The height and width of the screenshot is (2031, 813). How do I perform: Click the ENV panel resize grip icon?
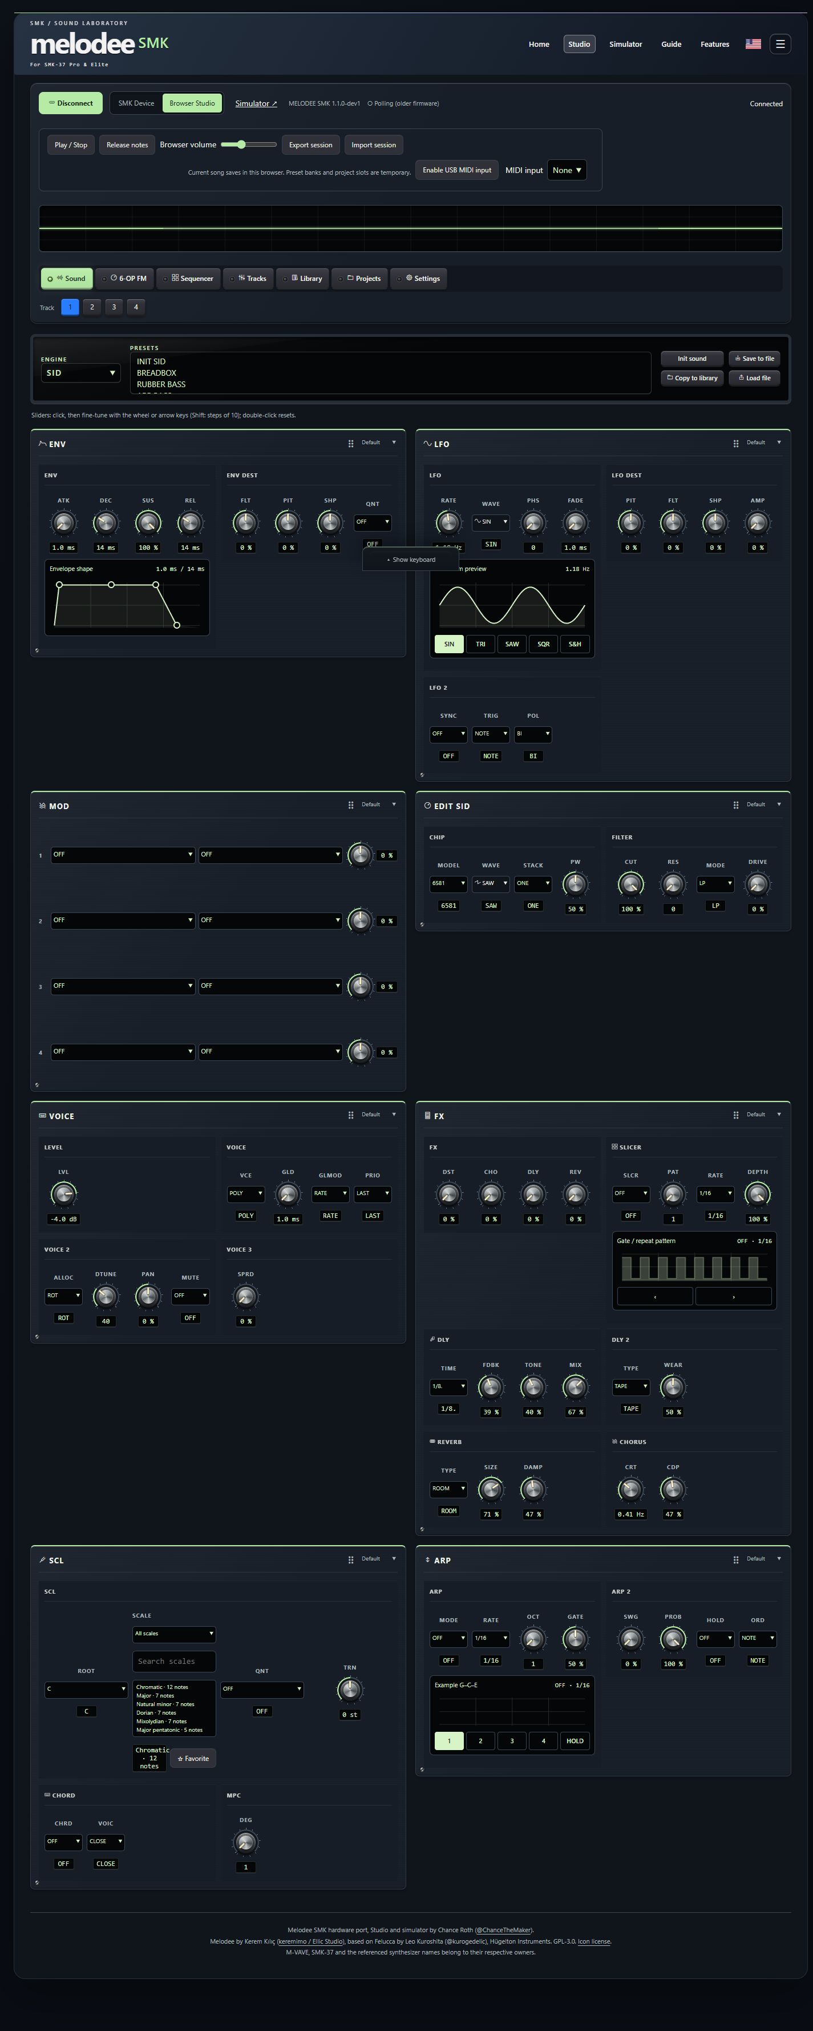pyautogui.click(x=37, y=650)
